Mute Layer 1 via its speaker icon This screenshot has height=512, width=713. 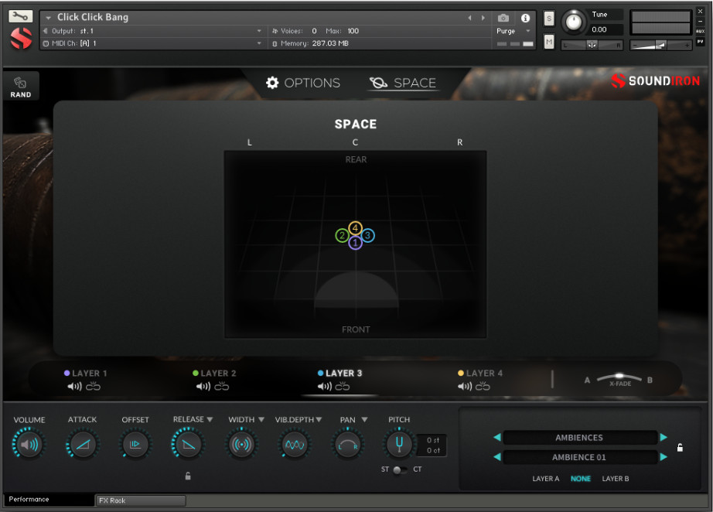73,384
